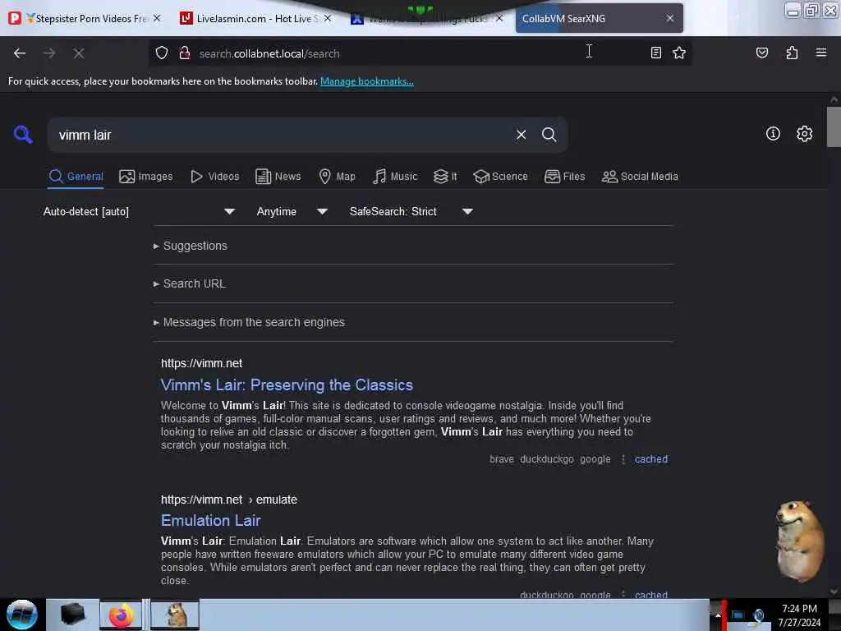841x631 pixels.
Task: Clear the search query with X
Action: click(x=521, y=135)
